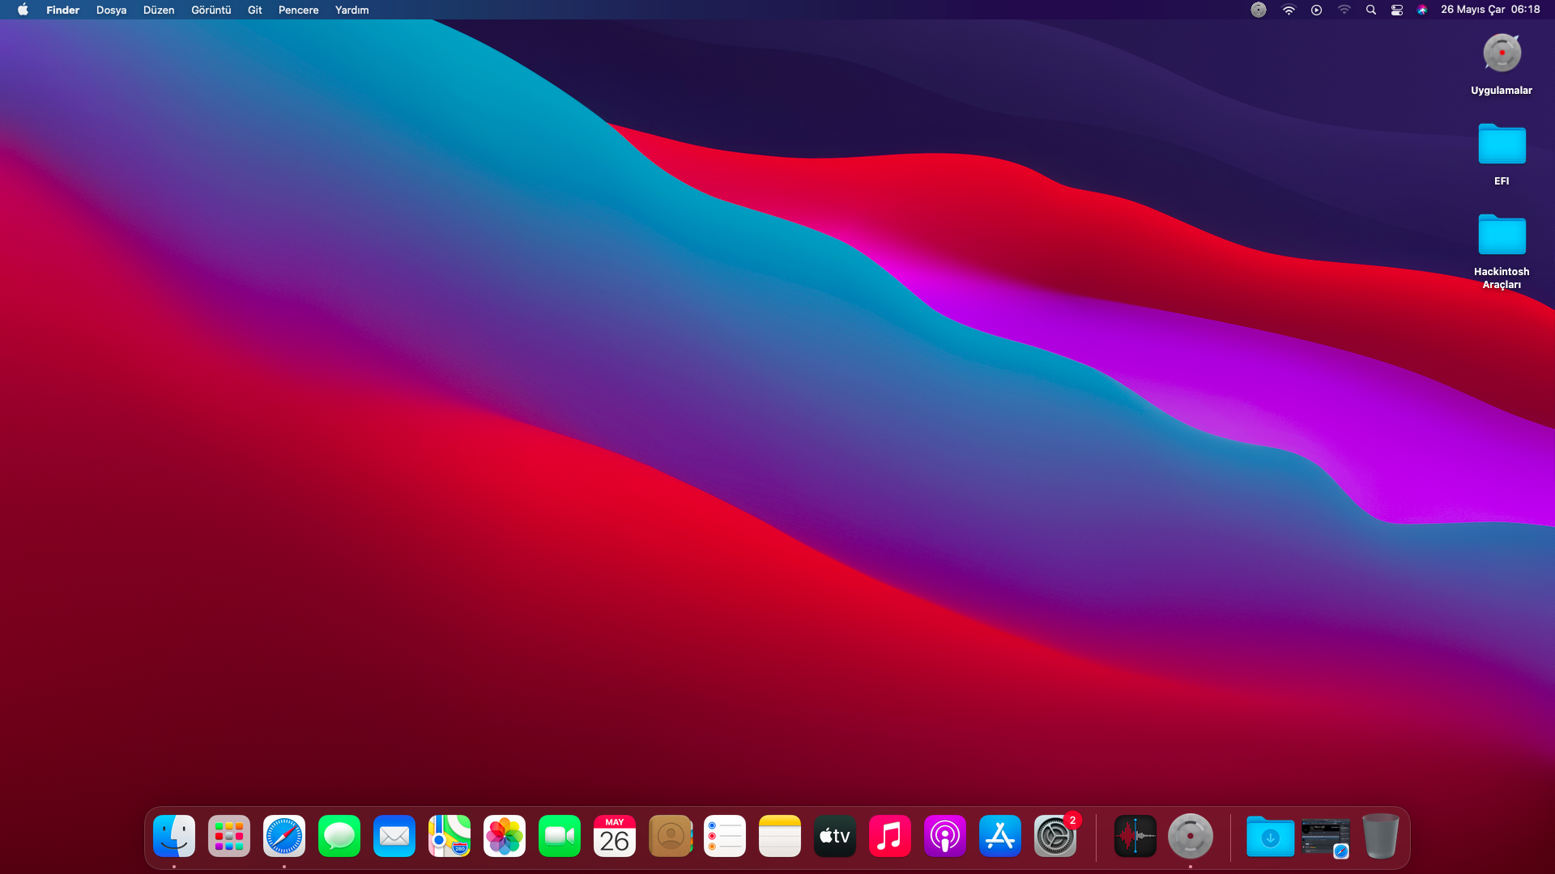Launch Apple TV from Dock

pyautogui.click(x=835, y=836)
